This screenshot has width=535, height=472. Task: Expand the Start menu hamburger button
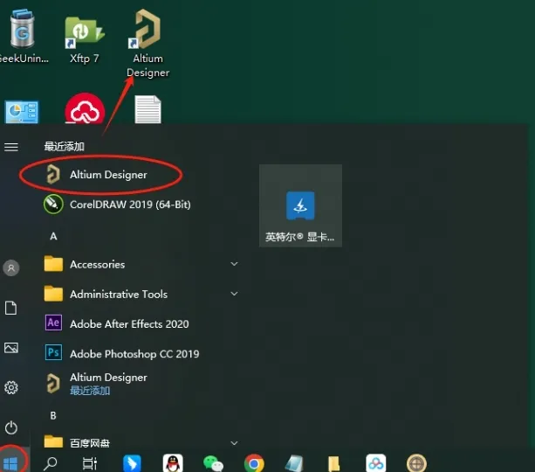pos(11,147)
